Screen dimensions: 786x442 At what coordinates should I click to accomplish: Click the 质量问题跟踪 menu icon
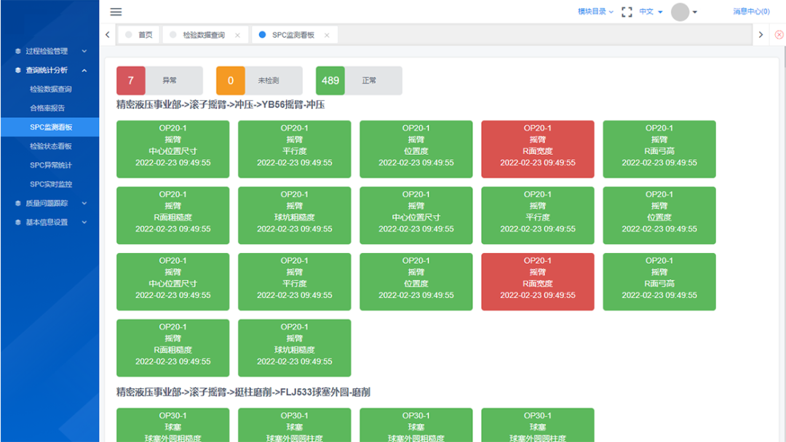[18, 204]
